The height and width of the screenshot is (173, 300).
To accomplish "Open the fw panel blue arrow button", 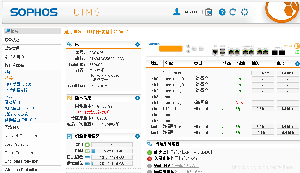I will point(137,45).
